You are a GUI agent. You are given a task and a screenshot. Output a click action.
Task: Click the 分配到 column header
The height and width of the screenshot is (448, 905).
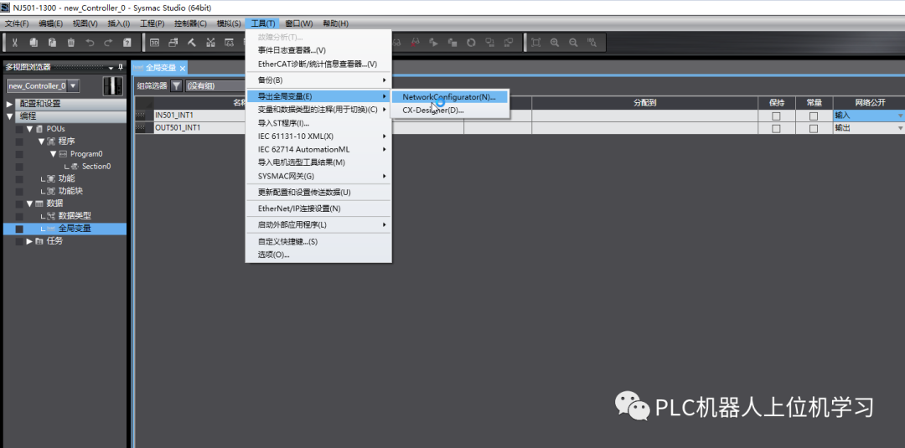(644, 103)
